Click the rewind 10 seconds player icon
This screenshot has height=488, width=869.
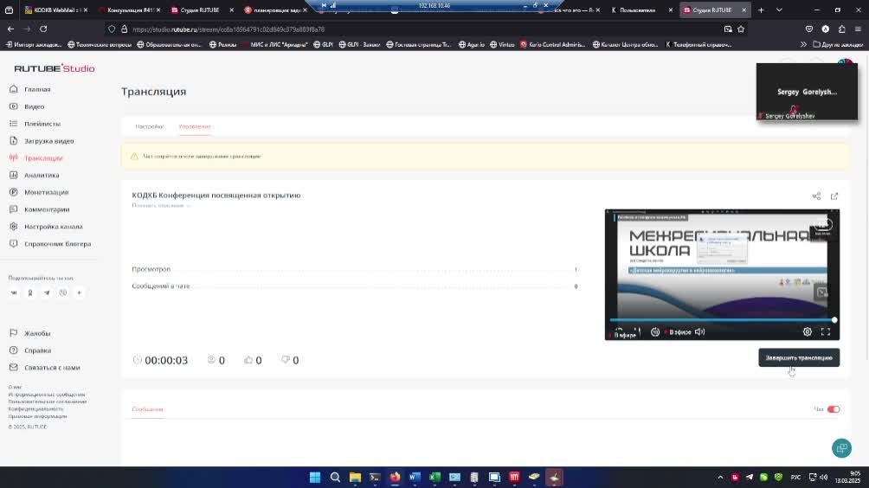pyautogui.click(x=655, y=331)
